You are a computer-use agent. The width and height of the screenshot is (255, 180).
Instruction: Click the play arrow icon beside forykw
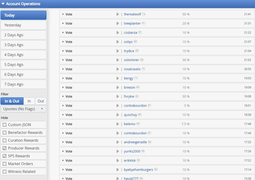(x=118, y=97)
